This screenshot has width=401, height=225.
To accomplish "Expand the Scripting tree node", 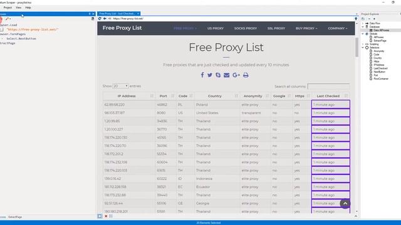I will tap(363, 44).
